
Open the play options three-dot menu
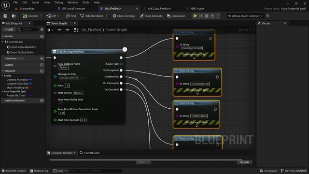point(218,16)
